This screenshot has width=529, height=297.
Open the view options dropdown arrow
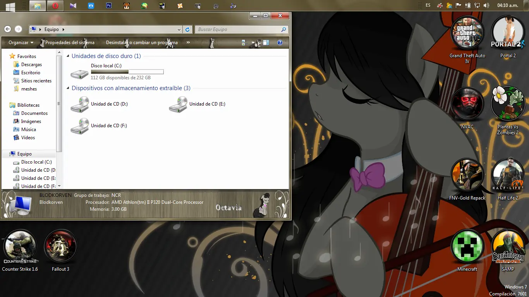pyautogui.click(x=253, y=43)
